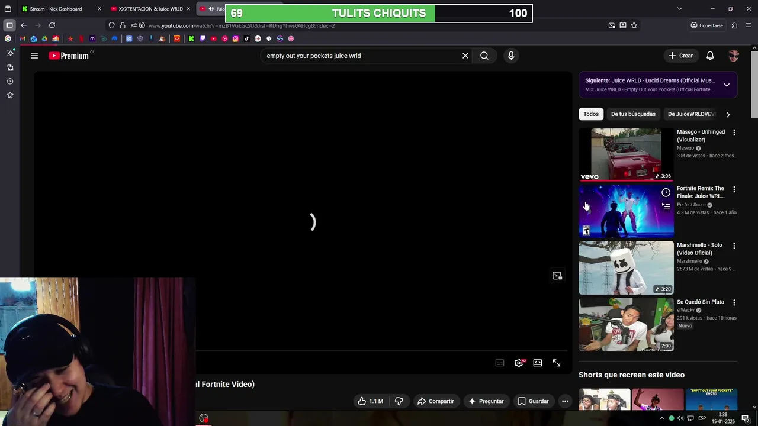This screenshot has width=758, height=426.
Task: Go to the YouTube Premium home logo
Action: click(x=69, y=56)
